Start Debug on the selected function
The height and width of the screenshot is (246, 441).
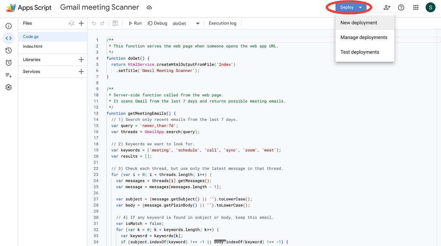click(157, 23)
